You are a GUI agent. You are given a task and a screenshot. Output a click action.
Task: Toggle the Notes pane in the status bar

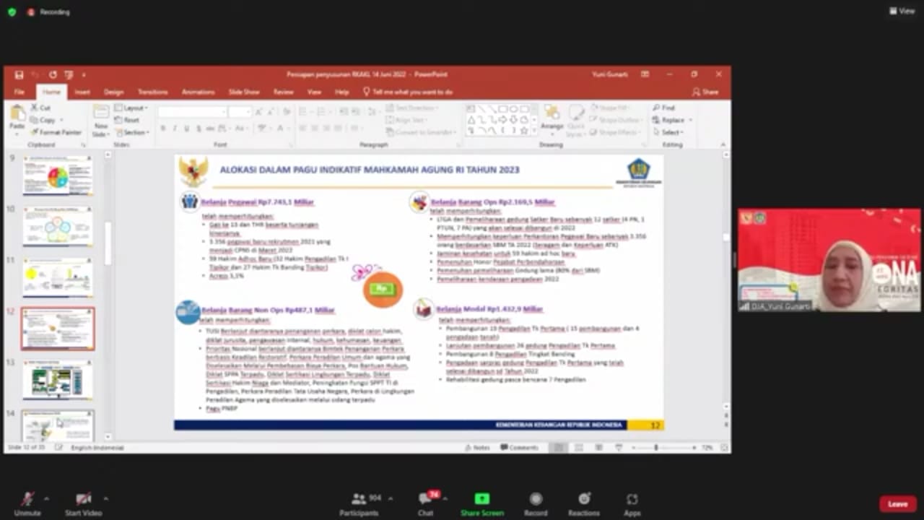click(x=477, y=448)
